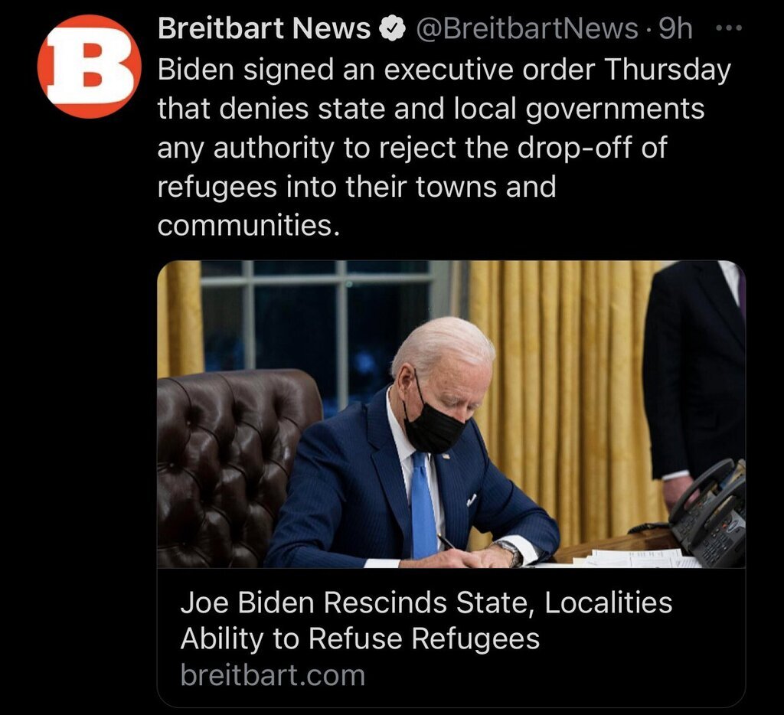Open the article preview photo
784x715 pixels.
(x=451, y=414)
